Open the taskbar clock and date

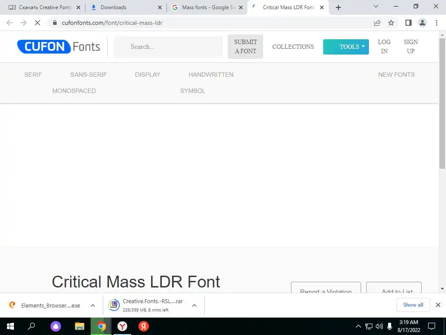409,326
